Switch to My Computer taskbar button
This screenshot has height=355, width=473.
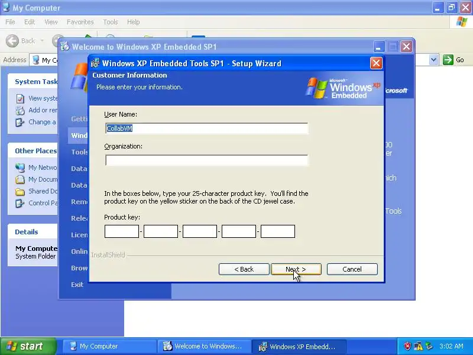[x=109, y=346]
